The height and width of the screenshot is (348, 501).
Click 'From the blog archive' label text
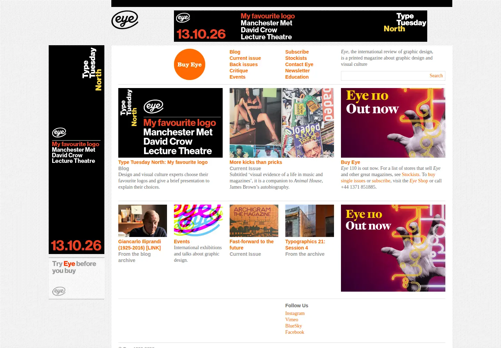coord(134,257)
